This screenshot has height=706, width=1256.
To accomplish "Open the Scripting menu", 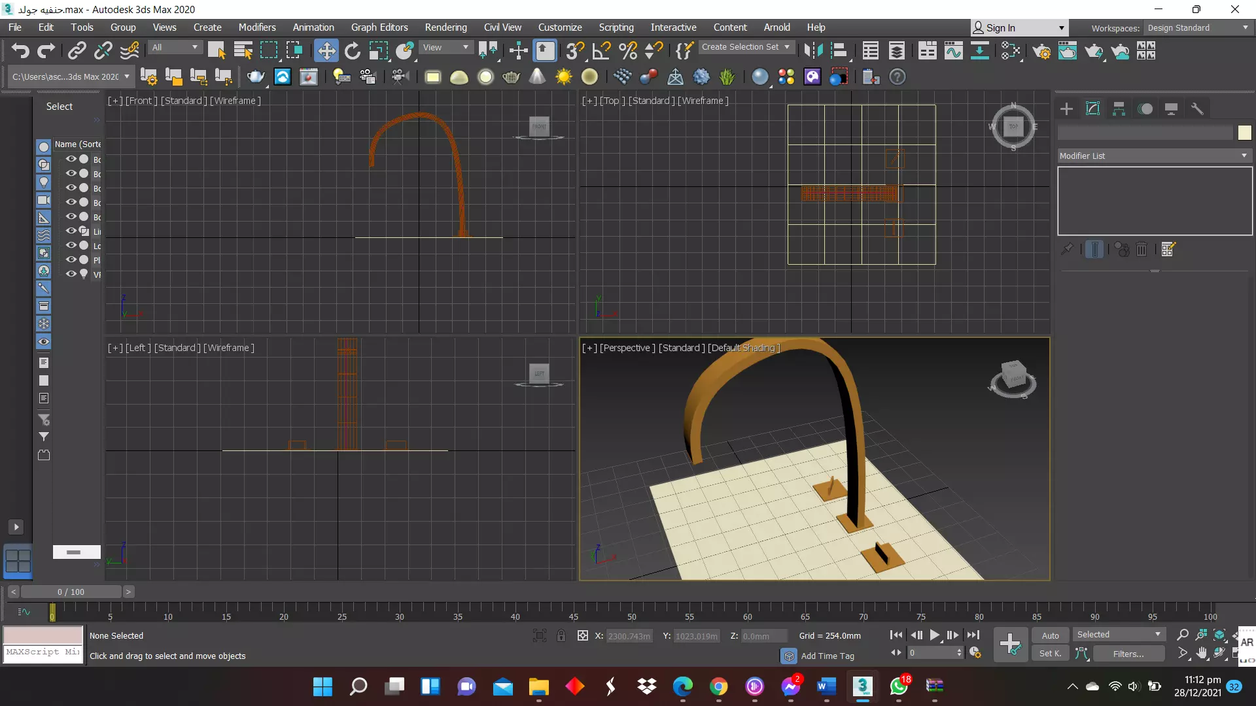I will pyautogui.click(x=616, y=27).
